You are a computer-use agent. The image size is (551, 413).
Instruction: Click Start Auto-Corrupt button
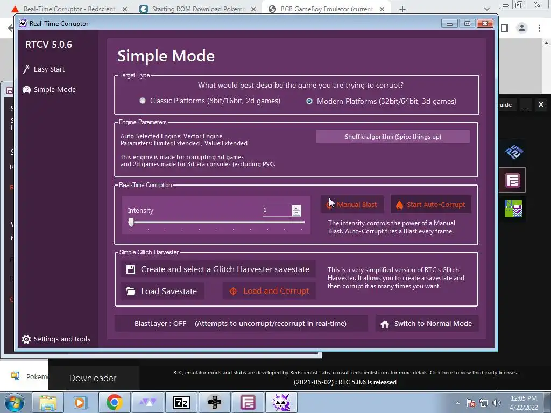tap(431, 204)
